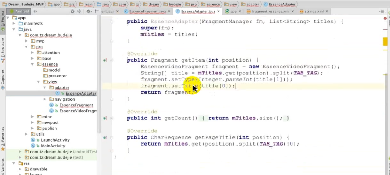Click the collapse all icon in Project toolbar
This screenshot has height=175, width=390.
pos(79,11)
